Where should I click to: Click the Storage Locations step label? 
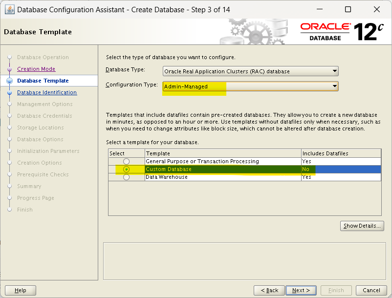click(x=40, y=128)
